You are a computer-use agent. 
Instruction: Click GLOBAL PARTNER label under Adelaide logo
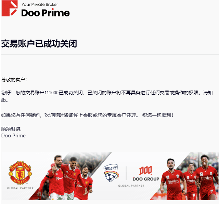(x=131, y=186)
